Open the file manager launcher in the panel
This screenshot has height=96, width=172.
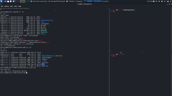point(8,1)
